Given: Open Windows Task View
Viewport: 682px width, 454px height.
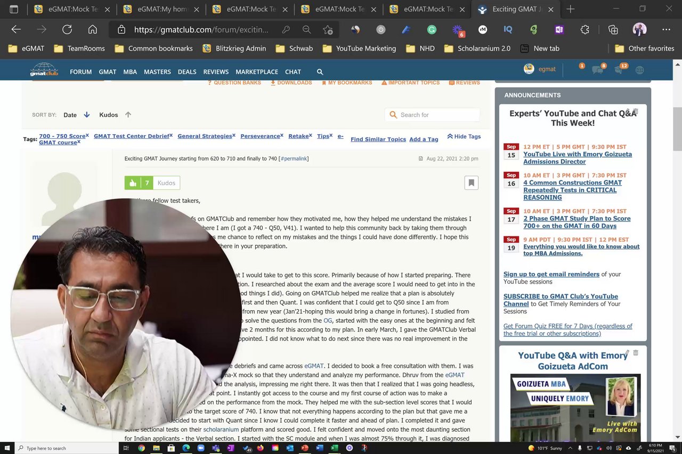Looking at the screenshot, I should 126,448.
